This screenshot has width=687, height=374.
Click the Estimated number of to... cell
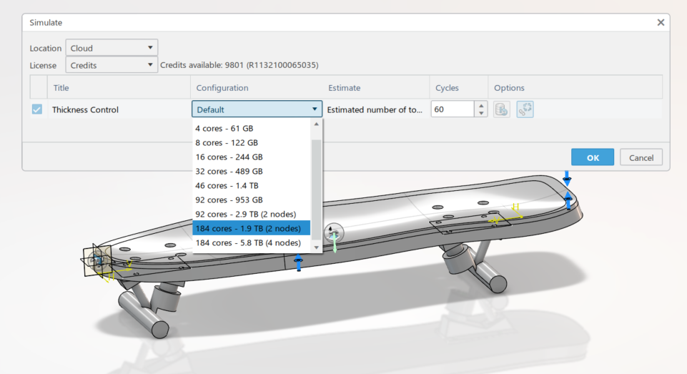coord(375,109)
